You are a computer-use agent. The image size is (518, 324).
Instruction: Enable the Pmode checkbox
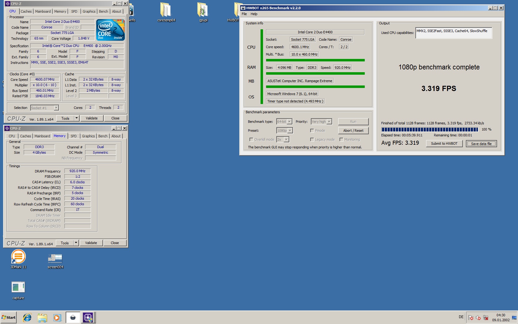tap(312, 131)
